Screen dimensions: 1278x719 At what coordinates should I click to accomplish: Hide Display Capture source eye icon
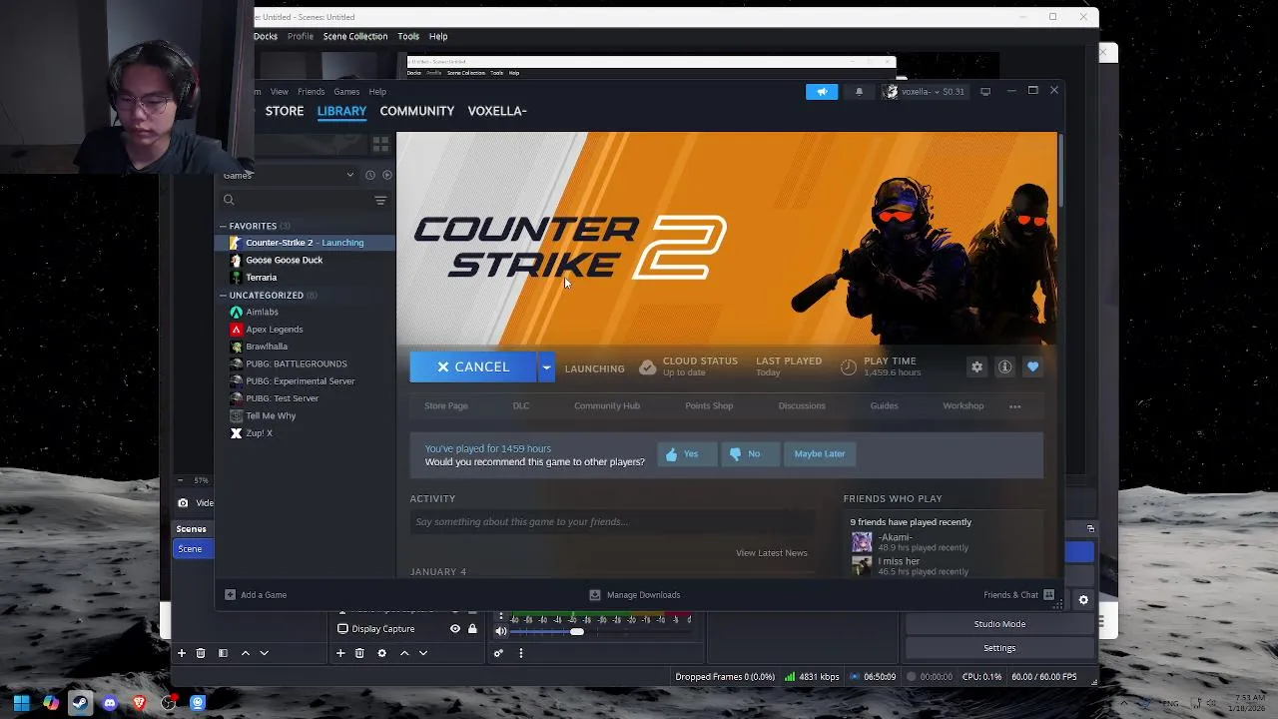[455, 629]
